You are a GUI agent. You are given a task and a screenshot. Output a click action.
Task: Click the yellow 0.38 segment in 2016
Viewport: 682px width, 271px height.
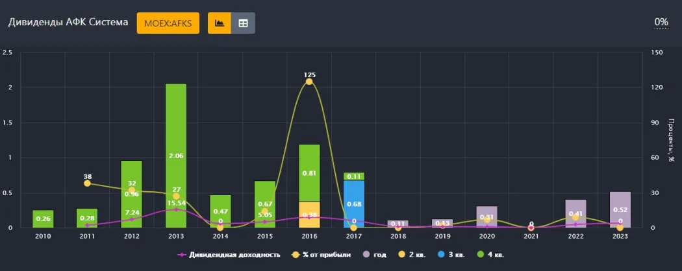(x=309, y=215)
